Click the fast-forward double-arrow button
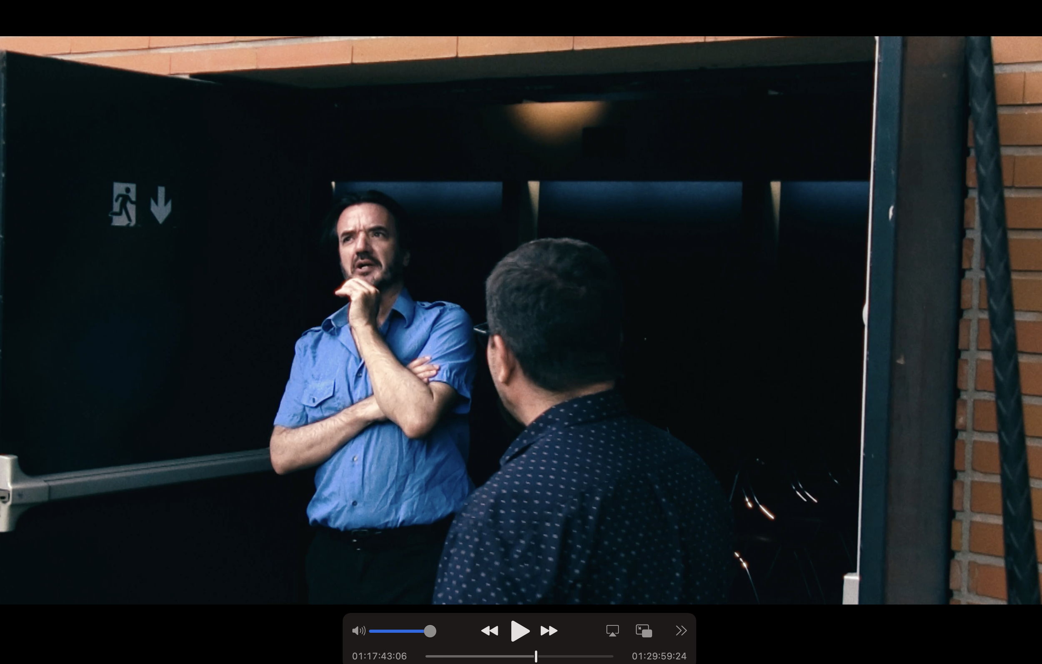This screenshot has height=664, width=1042. (x=549, y=631)
